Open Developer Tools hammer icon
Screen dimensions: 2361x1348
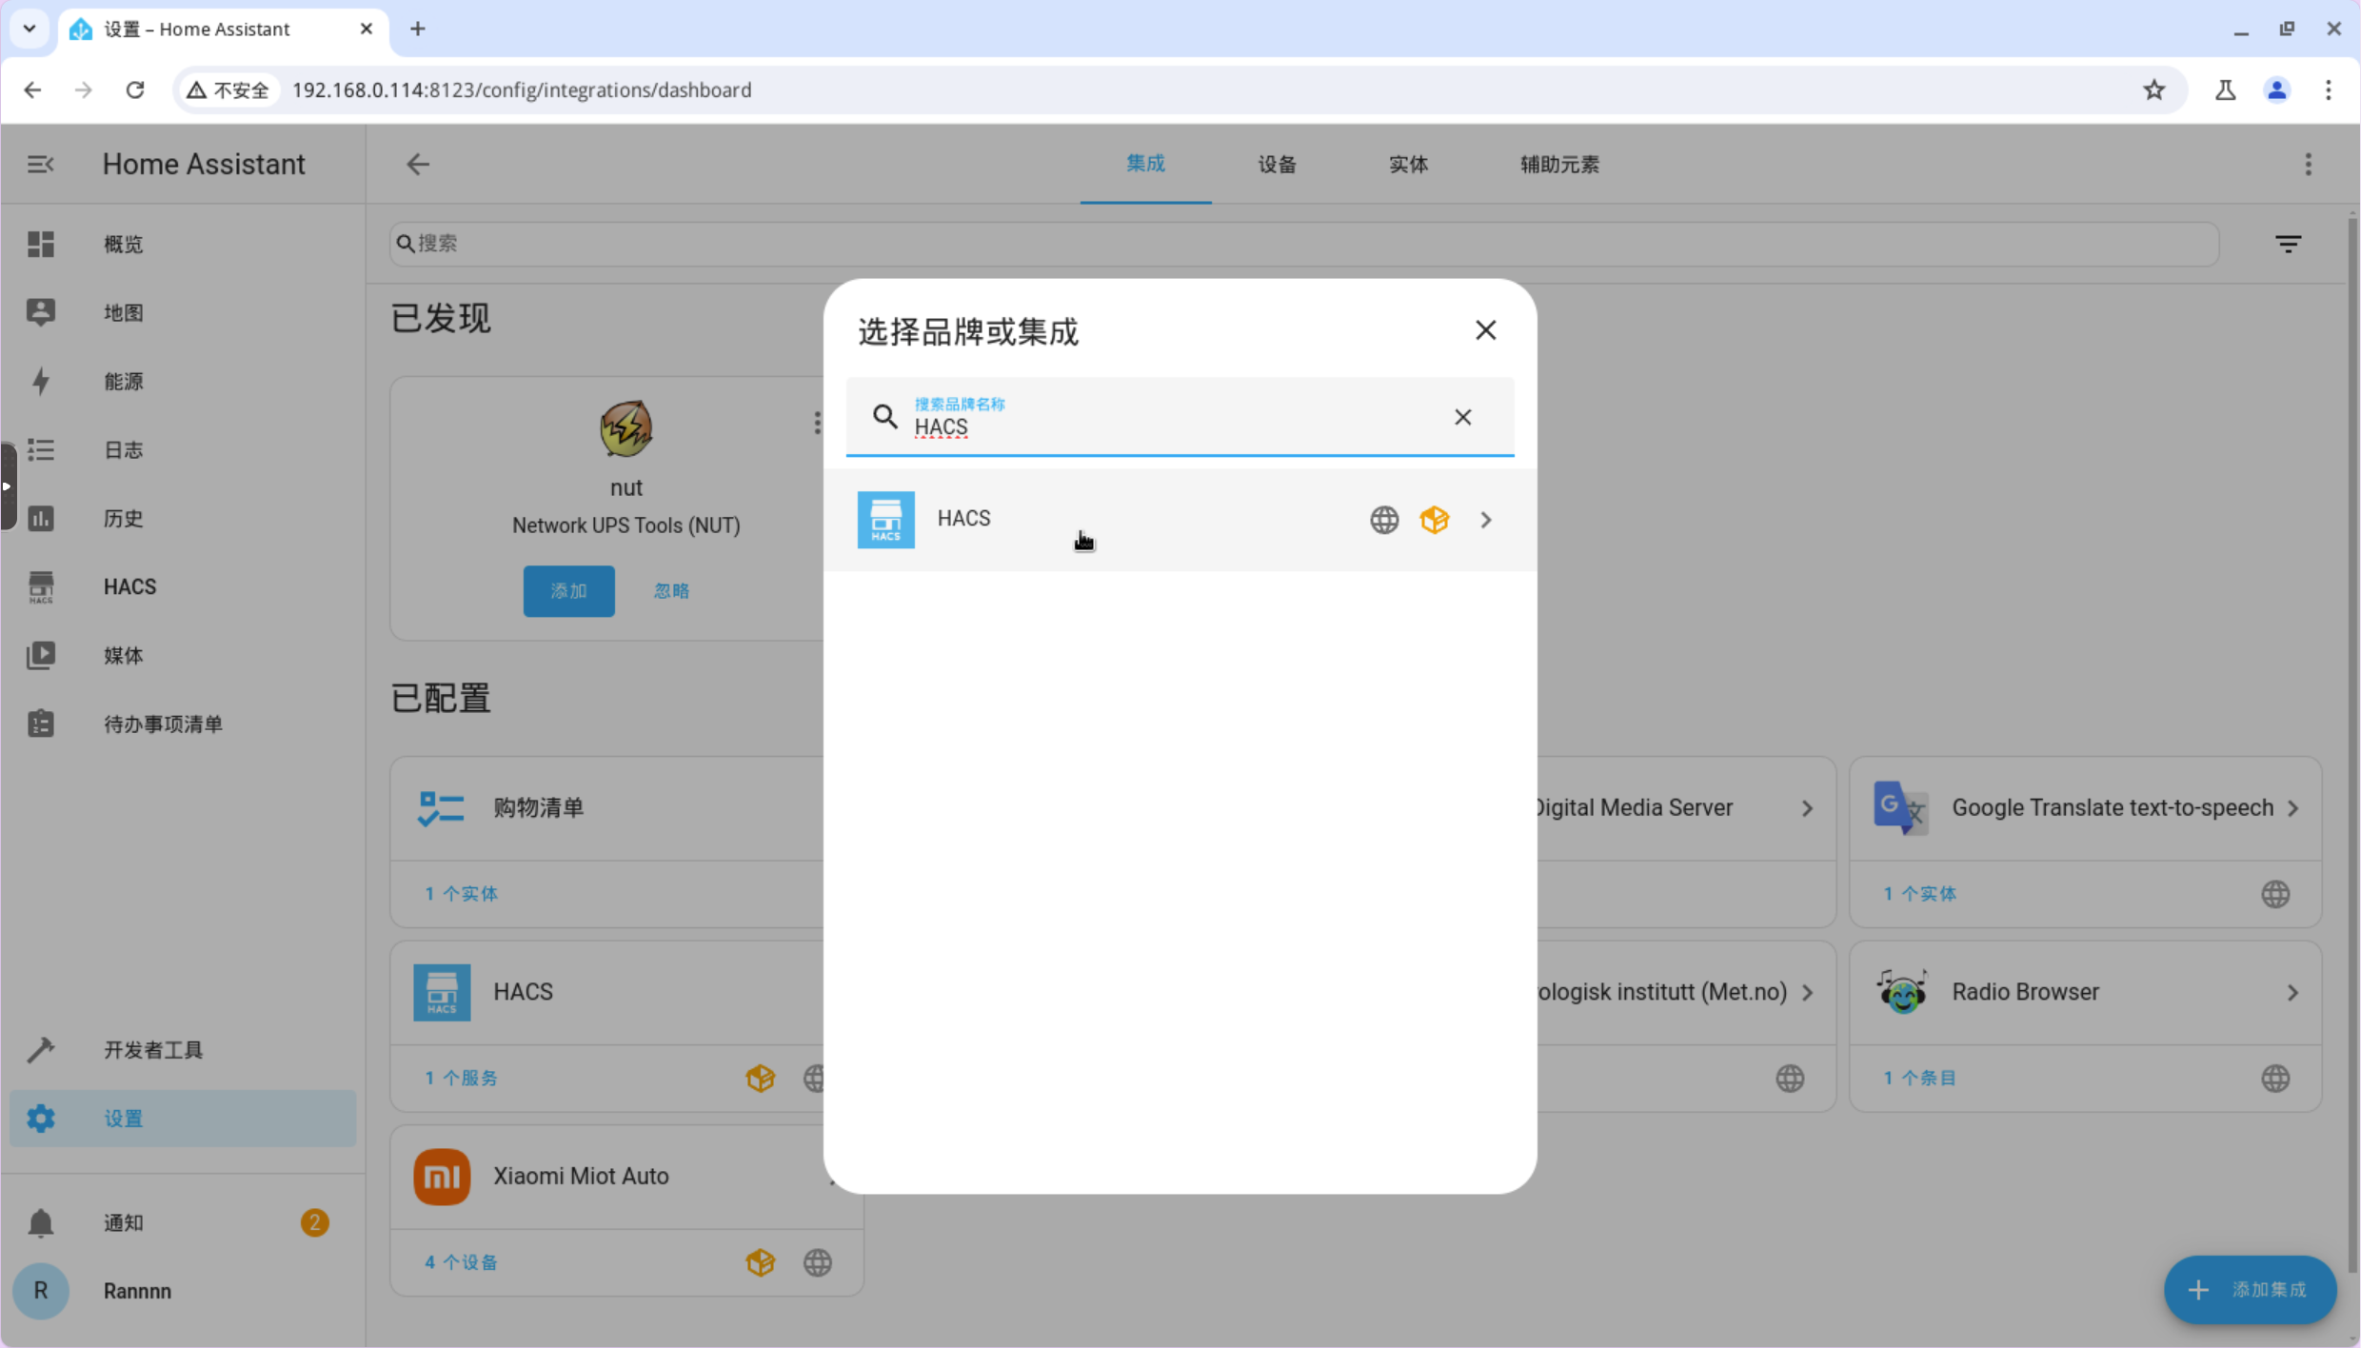click(x=40, y=1049)
